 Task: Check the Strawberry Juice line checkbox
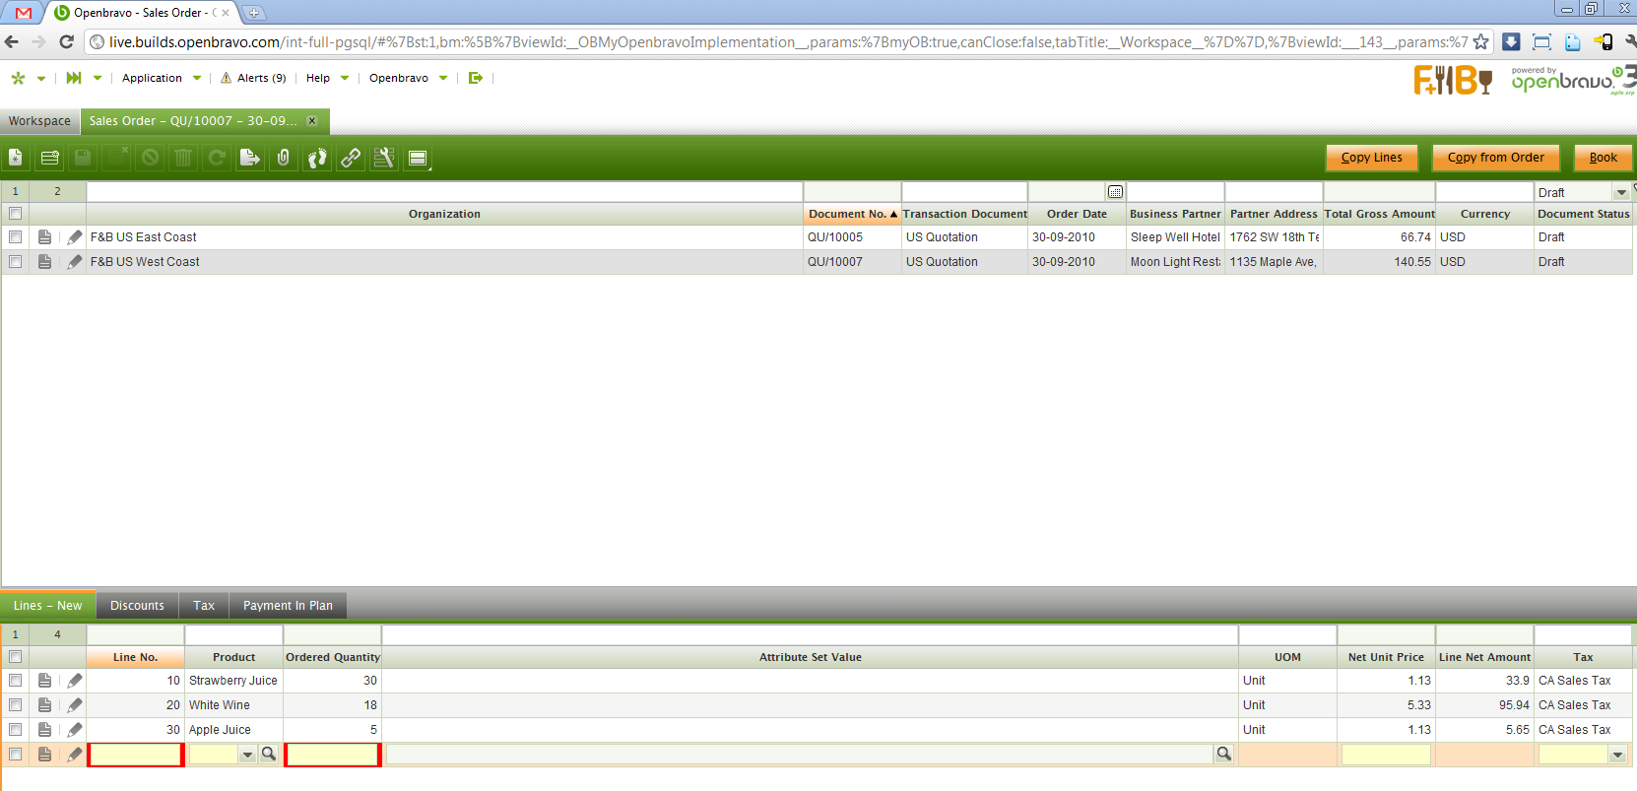[15, 681]
